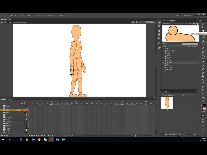The height and width of the screenshot is (155, 207).
Task: Delete layer with trash icon
Action: click(7, 136)
